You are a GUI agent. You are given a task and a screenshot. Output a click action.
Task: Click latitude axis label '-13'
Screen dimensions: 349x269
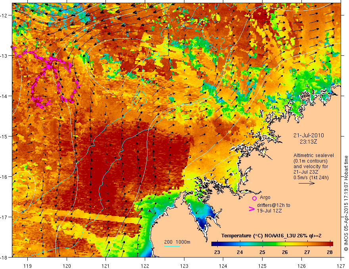[x=4, y=56]
